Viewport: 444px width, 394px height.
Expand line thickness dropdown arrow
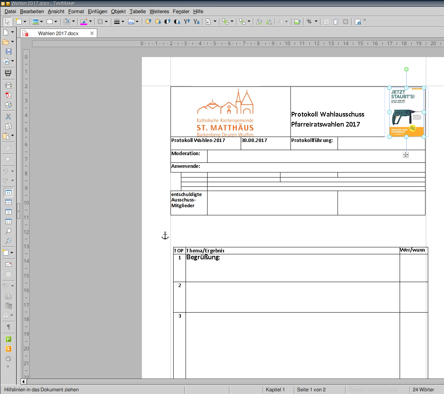pos(123,22)
